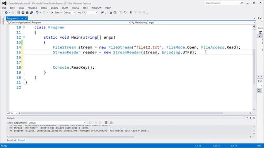Open the PROJECT menu
The image size is (264, 148).
tap(32, 8)
